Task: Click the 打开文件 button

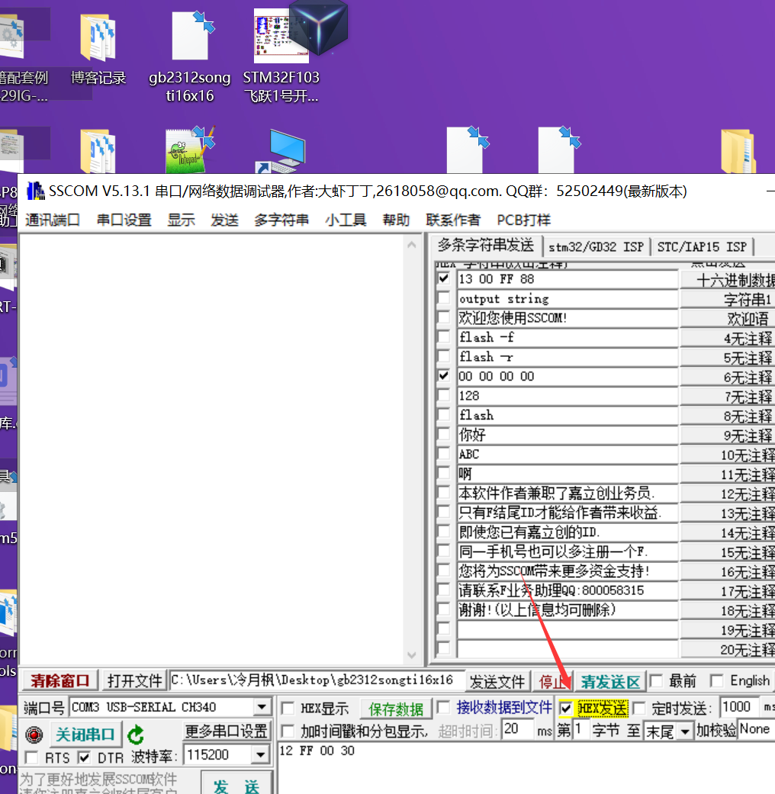Action: (x=135, y=680)
